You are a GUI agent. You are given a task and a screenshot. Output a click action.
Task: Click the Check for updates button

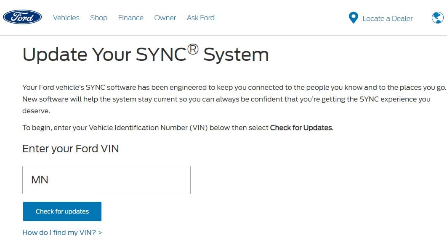click(x=62, y=211)
